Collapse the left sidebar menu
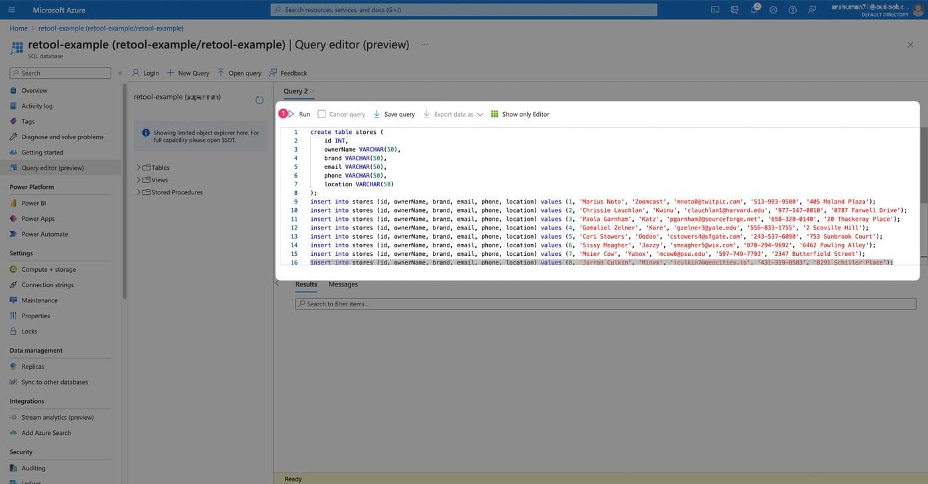Viewport: 928px width, 484px height. [x=120, y=73]
